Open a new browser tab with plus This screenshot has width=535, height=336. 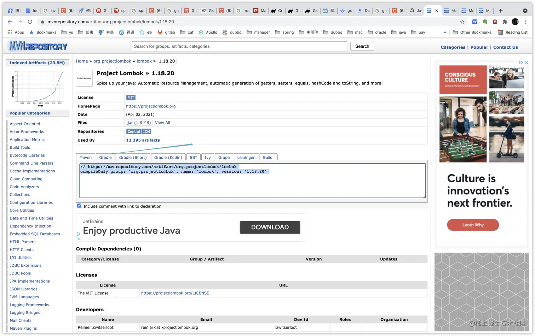tap(501, 11)
